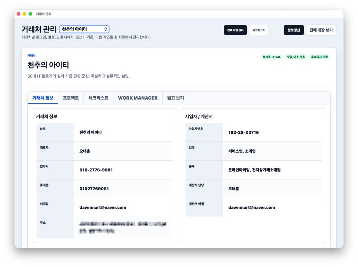358x267 pixels.
Task: Click the 사업자 / 계산서 panel heading
Action: pos(199,116)
